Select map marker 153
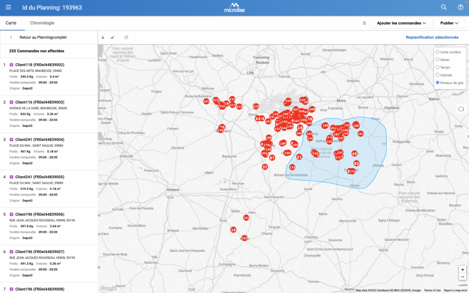469x293 pixels. [x=245, y=238]
